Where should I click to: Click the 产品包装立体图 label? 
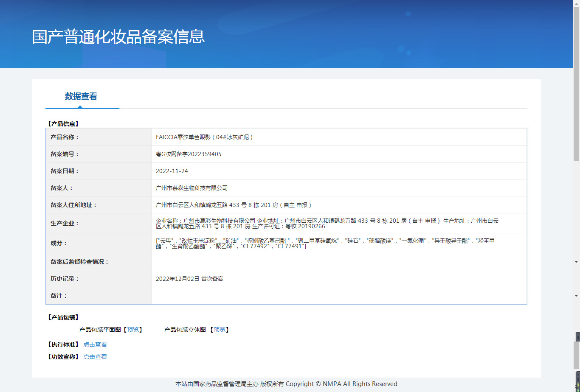[185, 330]
